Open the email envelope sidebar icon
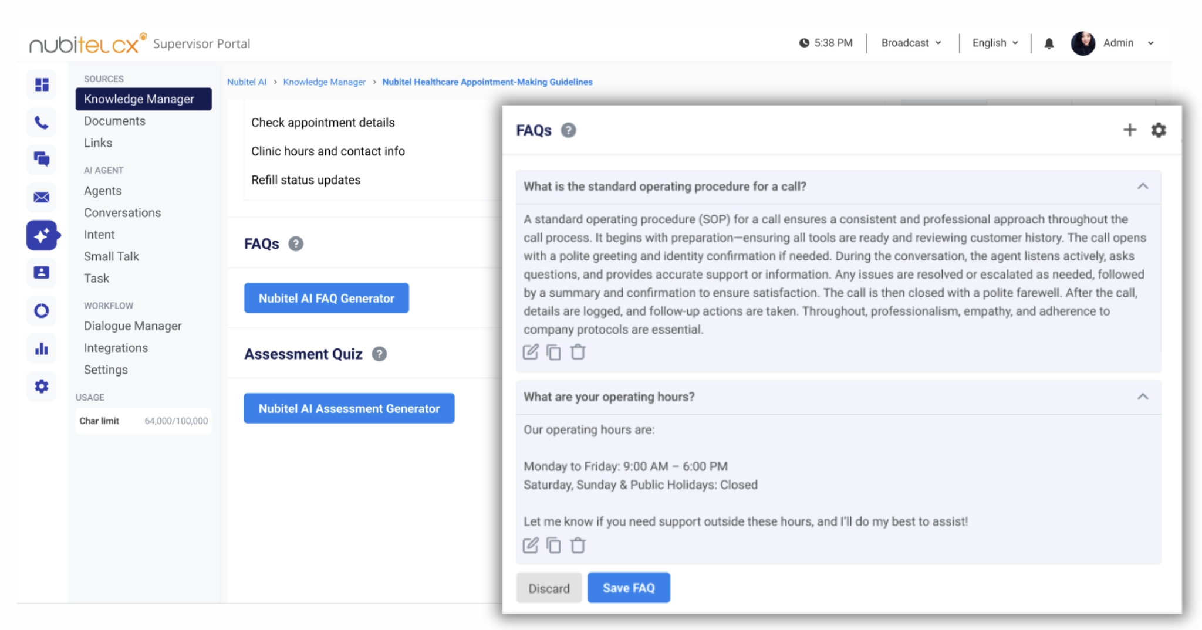1202x630 pixels. [x=42, y=197]
